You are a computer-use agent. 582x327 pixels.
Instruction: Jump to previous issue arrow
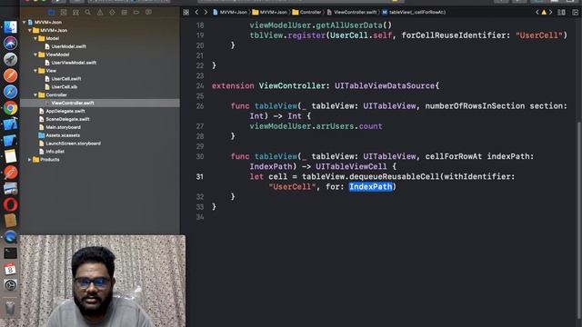[x=537, y=12]
